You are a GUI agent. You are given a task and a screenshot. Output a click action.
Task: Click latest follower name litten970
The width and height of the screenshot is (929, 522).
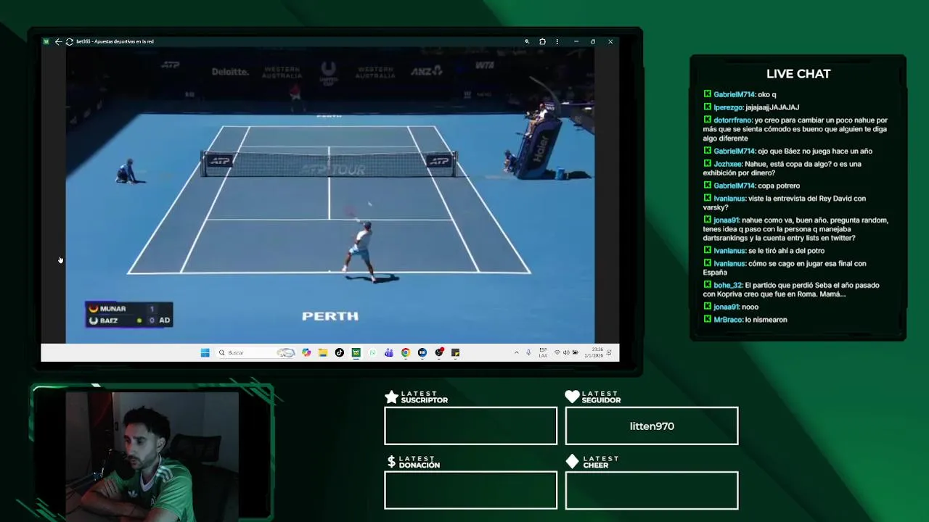[x=652, y=426]
